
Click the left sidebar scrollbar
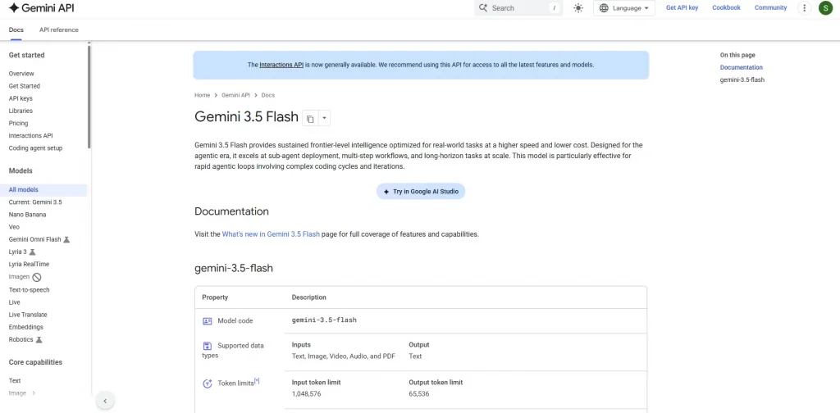89,97
